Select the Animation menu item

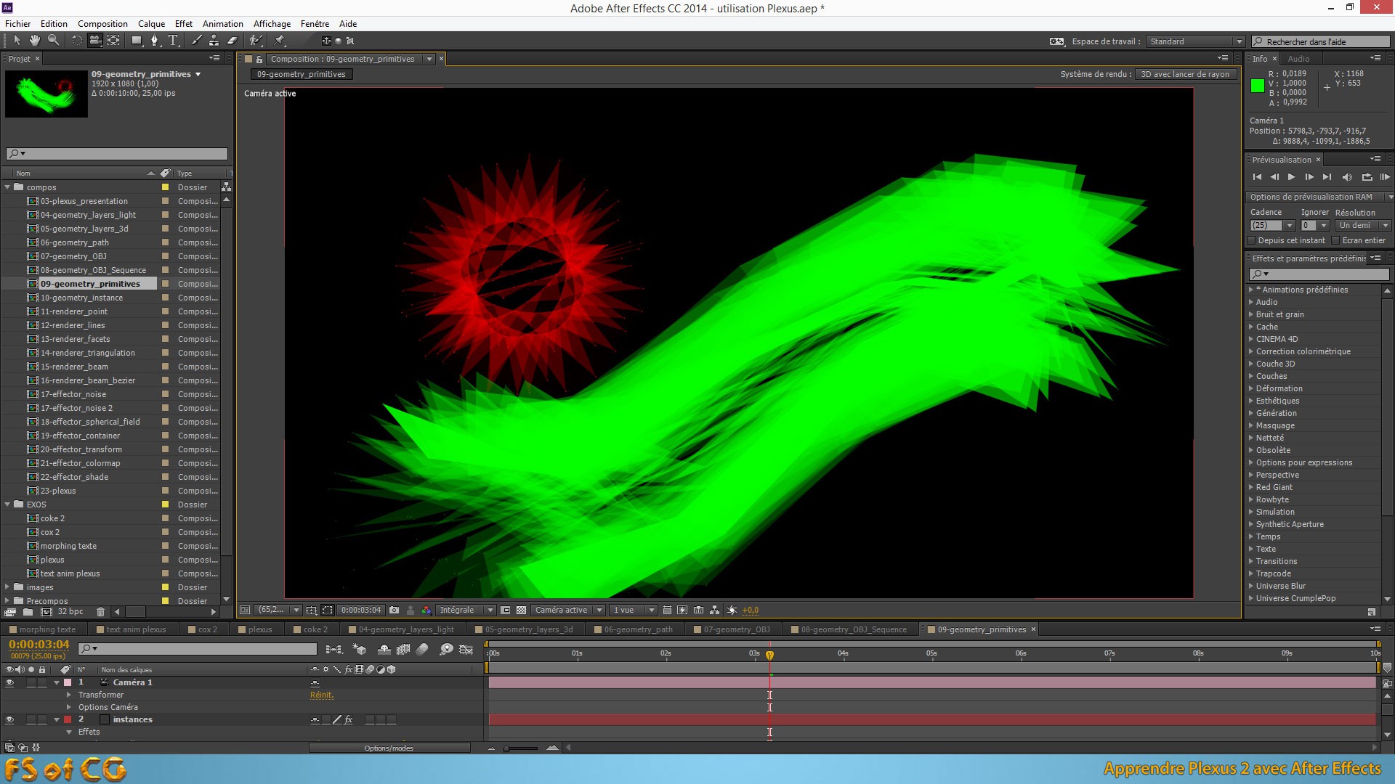(222, 23)
